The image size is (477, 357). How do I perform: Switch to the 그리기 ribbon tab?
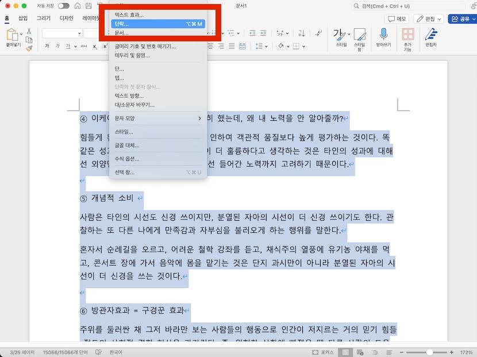[x=44, y=18]
